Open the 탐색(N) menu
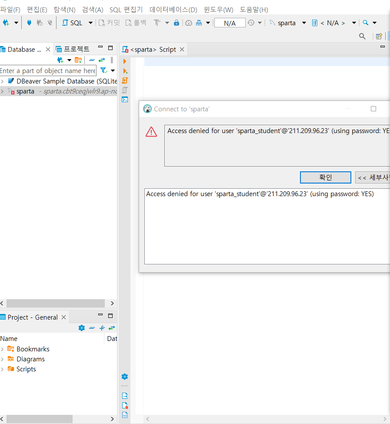390x424 pixels. [x=65, y=10]
